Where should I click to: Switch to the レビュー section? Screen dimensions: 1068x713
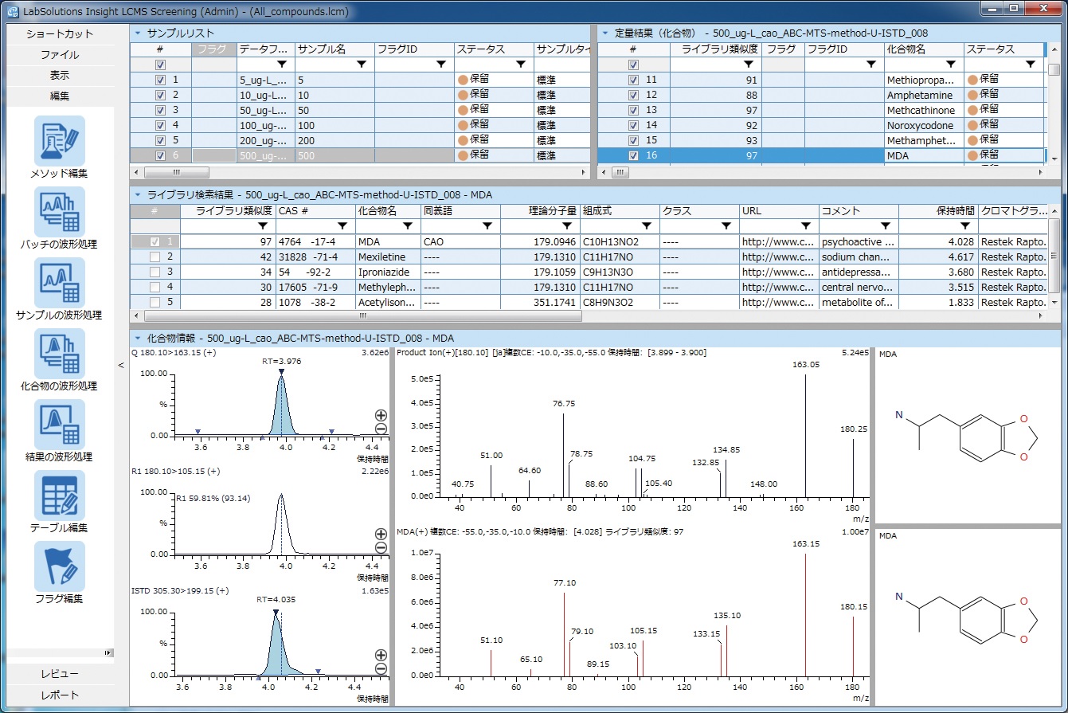60,674
